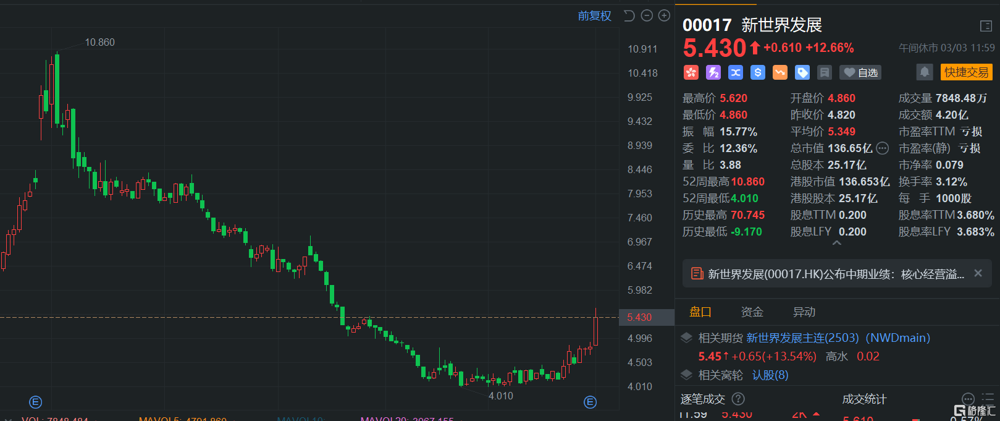Click the right E event marker on chart
This screenshot has height=421, width=1000.
[x=590, y=402]
